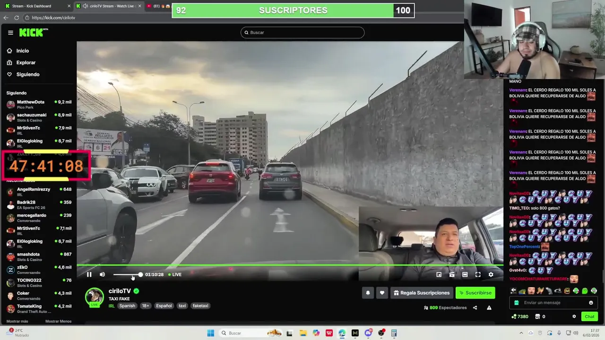Click the taxi tag

(182, 306)
